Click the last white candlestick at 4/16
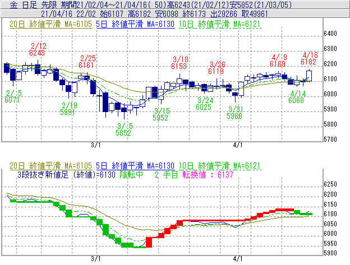This screenshot has height=265, width=350. (309, 76)
